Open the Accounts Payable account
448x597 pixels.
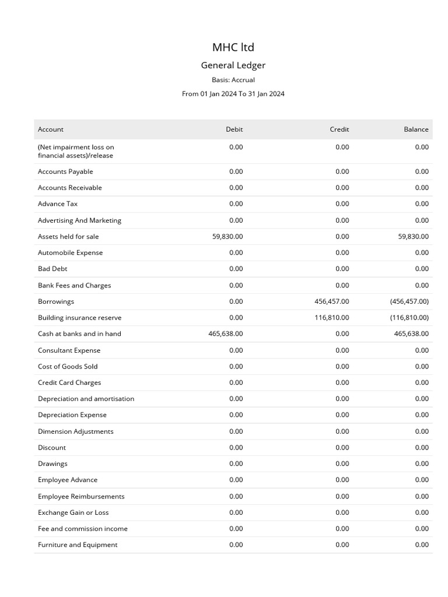(65, 171)
